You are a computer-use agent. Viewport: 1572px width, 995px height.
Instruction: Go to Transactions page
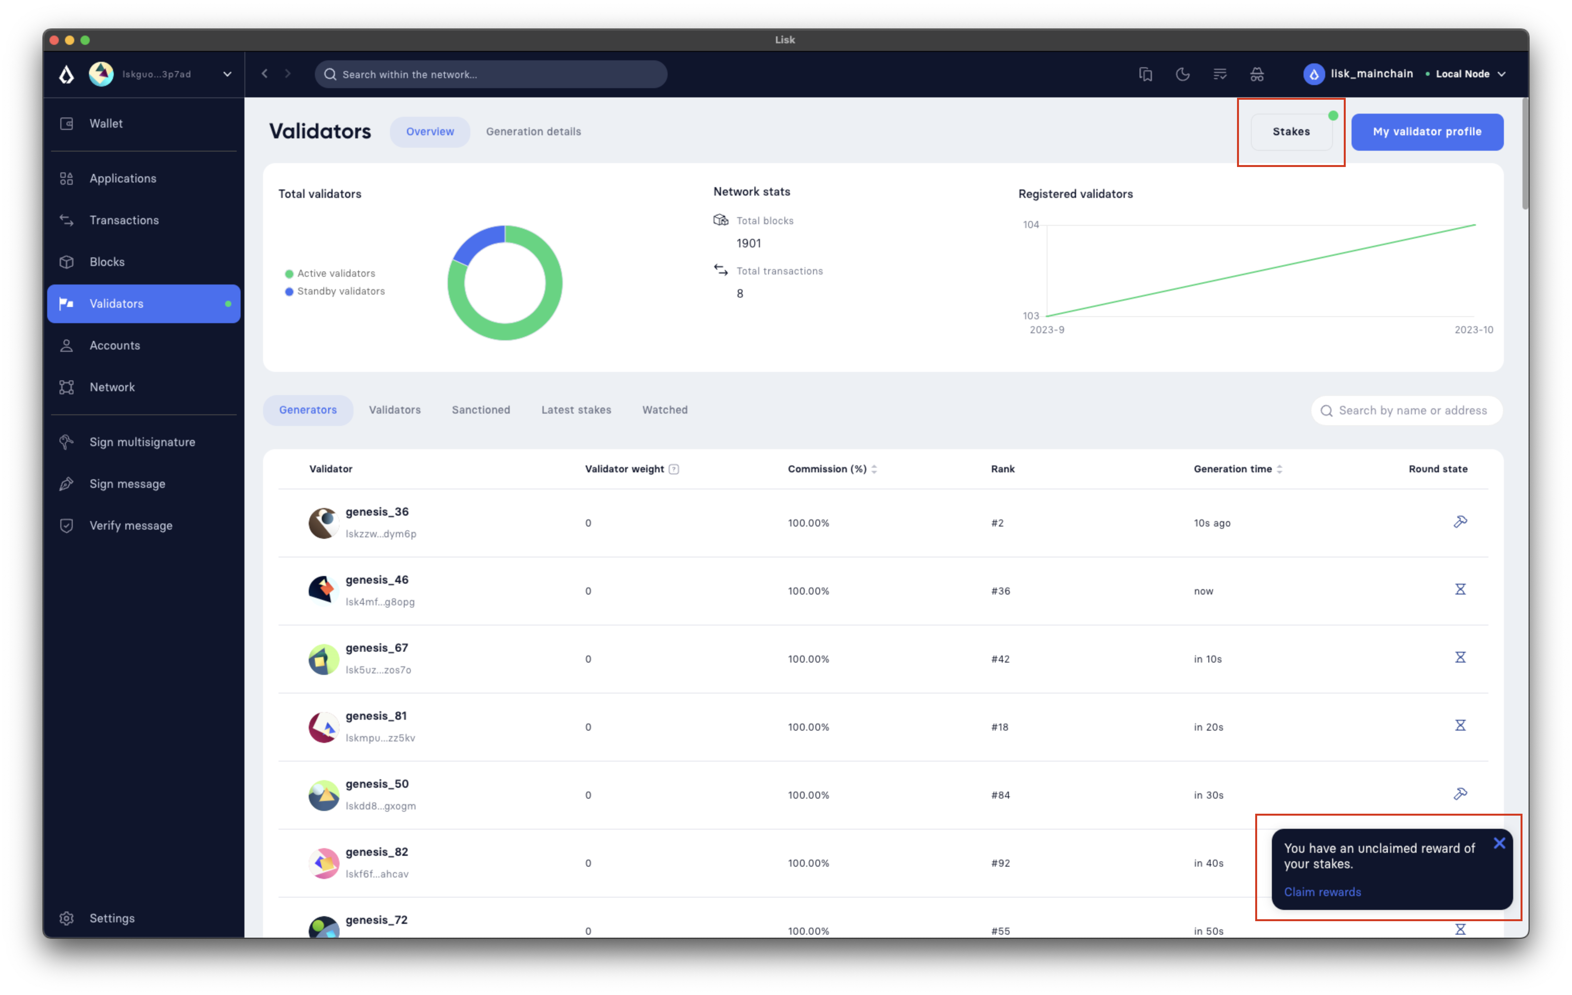pyautogui.click(x=144, y=220)
